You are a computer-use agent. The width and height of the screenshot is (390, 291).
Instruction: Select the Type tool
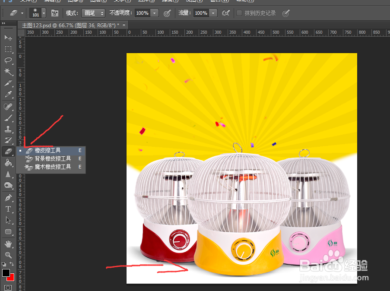click(8, 209)
